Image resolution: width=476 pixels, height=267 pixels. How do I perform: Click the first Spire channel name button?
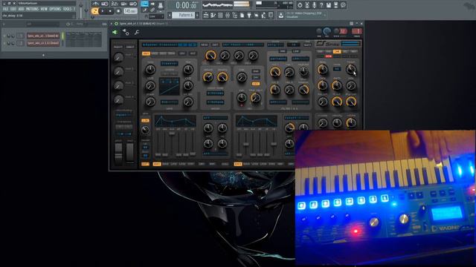[x=43, y=36]
